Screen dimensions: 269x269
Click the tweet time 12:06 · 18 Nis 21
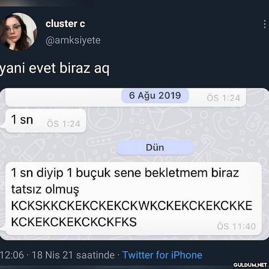coord(36,255)
